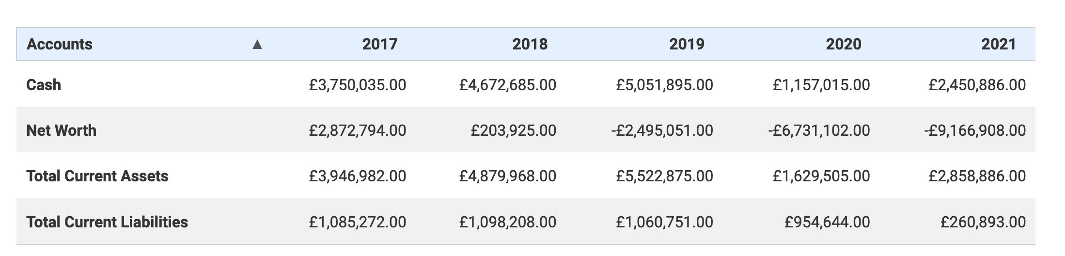Click Total Current Assets row label
Screen dimensions: 1065x256
click(x=97, y=176)
